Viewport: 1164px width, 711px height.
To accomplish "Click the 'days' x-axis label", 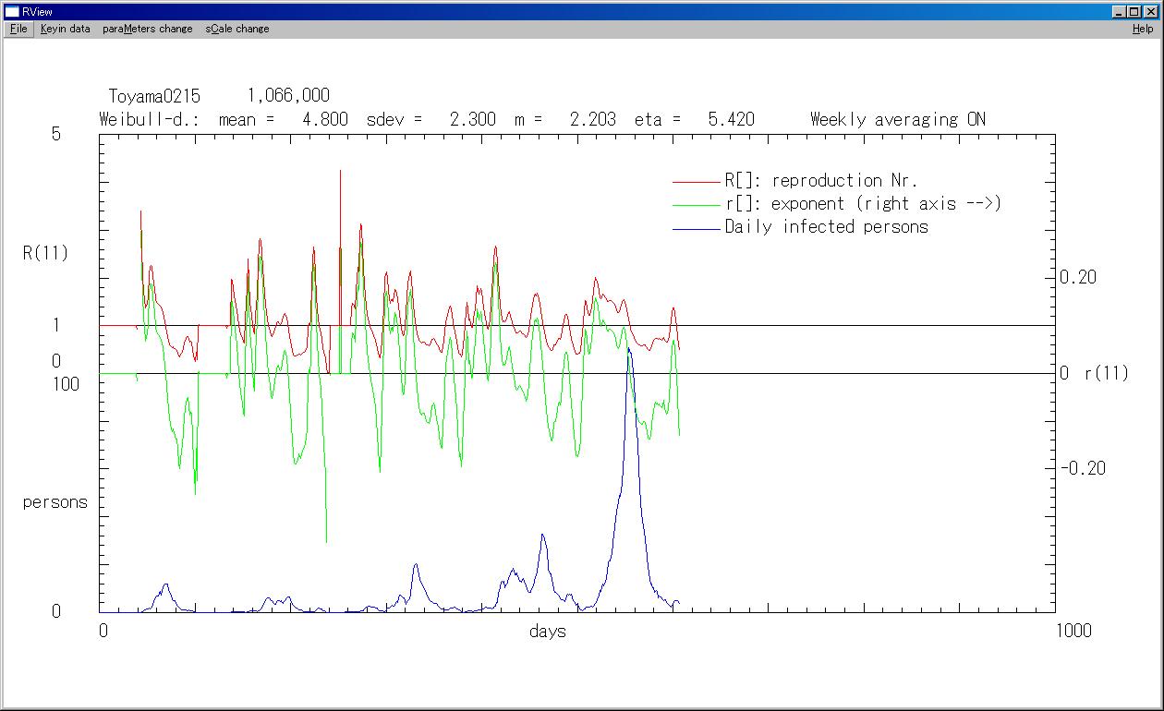I will pos(548,632).
